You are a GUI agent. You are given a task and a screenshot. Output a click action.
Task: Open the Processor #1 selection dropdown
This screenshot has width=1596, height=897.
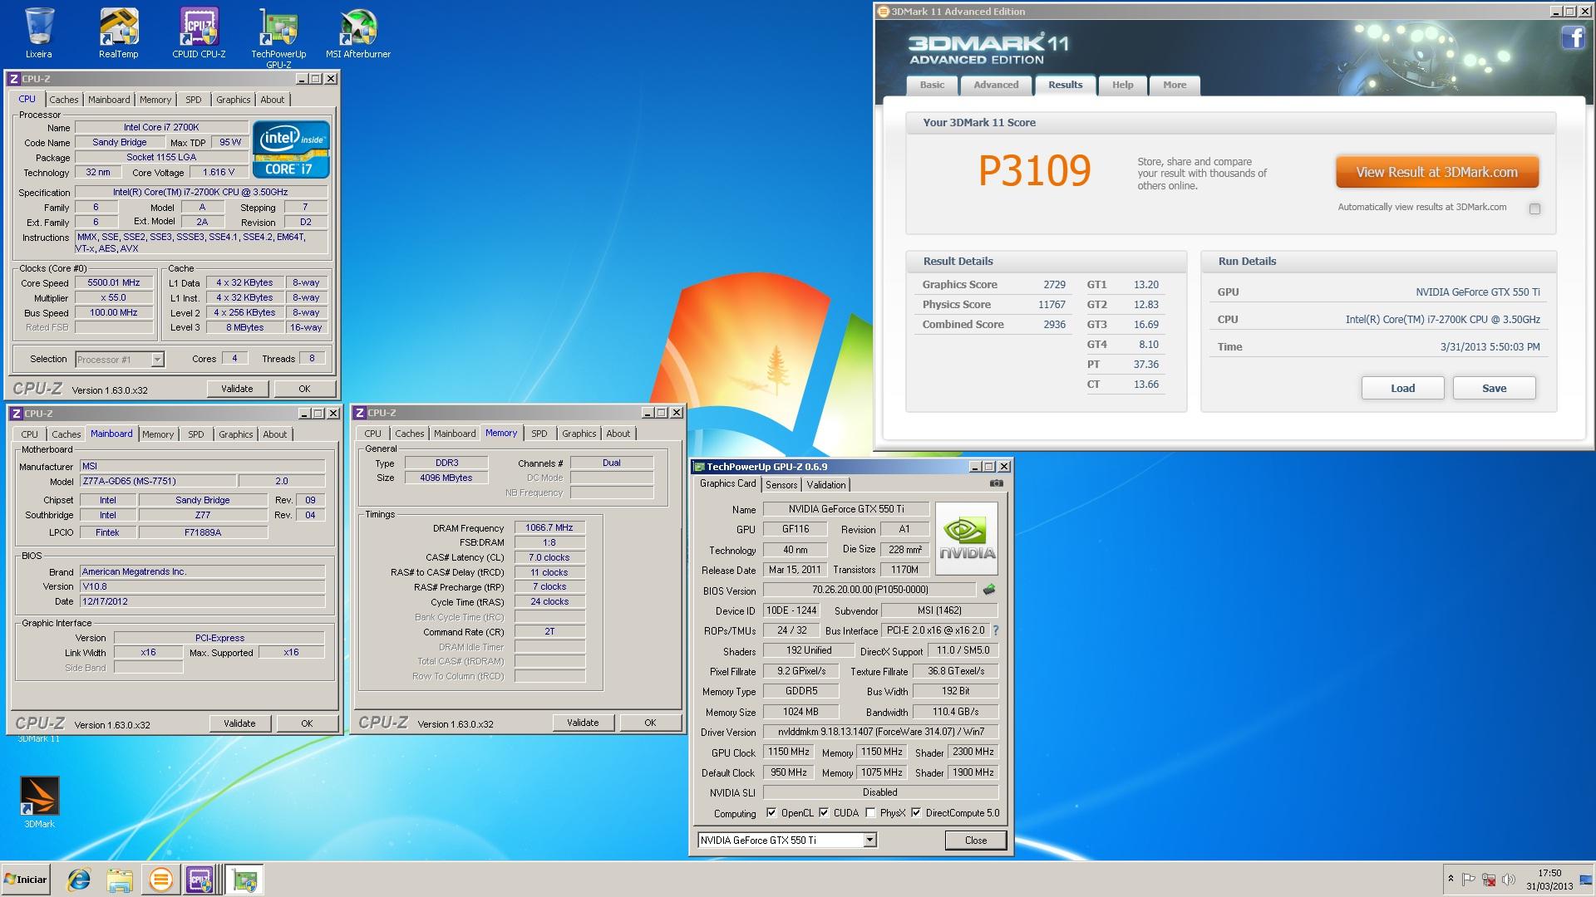[157, 360]
